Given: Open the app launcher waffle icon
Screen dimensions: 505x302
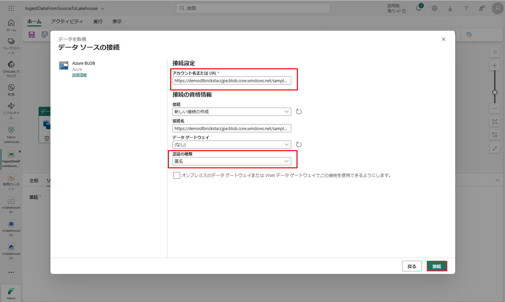Looking at the screenshot, I should pos(11,8).
